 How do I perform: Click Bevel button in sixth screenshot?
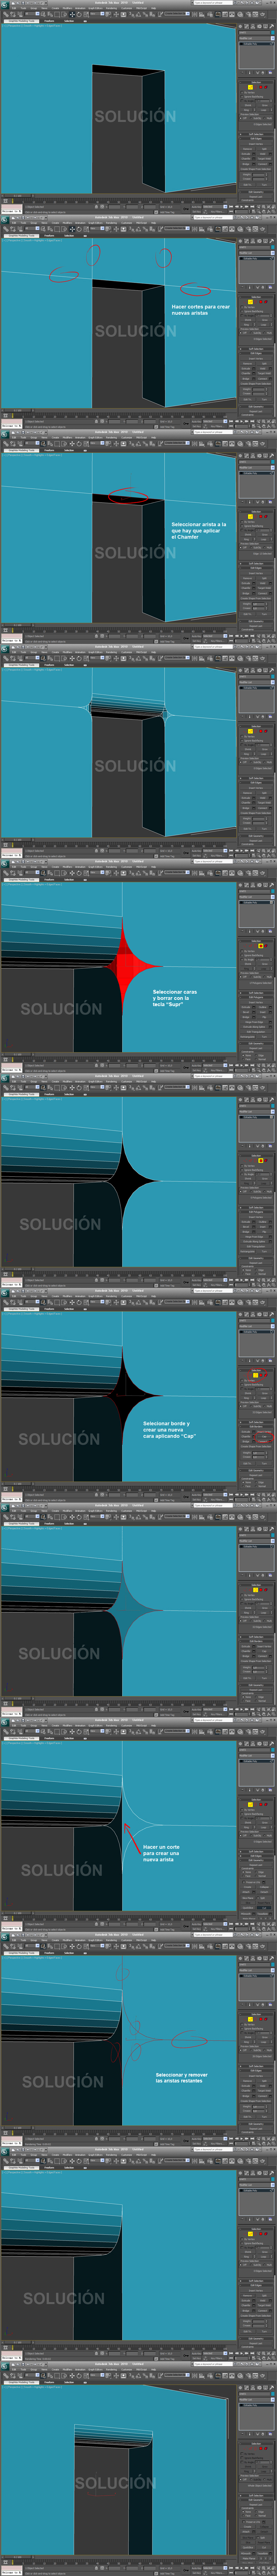pos(246,1227)
